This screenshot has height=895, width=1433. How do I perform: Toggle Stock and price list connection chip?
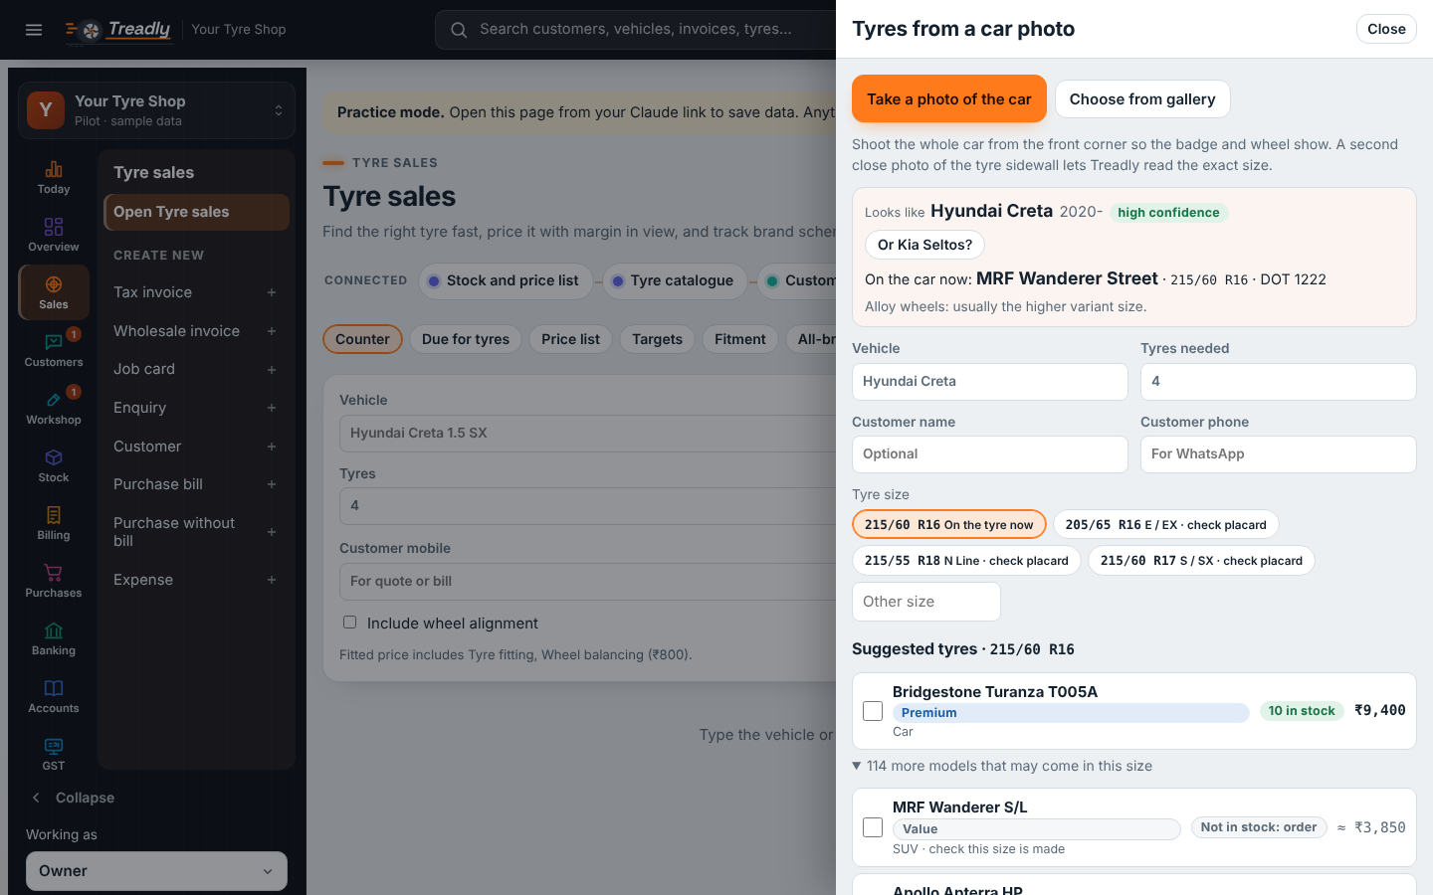(506, 280)
